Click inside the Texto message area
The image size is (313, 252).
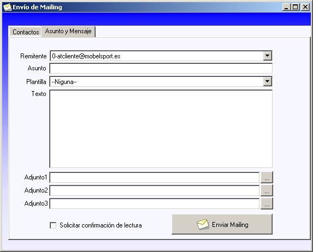161,129
